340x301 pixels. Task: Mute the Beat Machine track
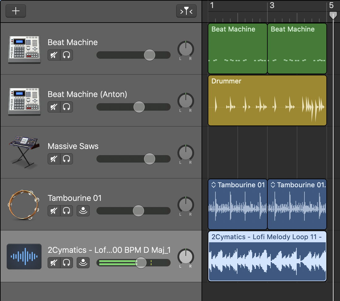[54, 55]
